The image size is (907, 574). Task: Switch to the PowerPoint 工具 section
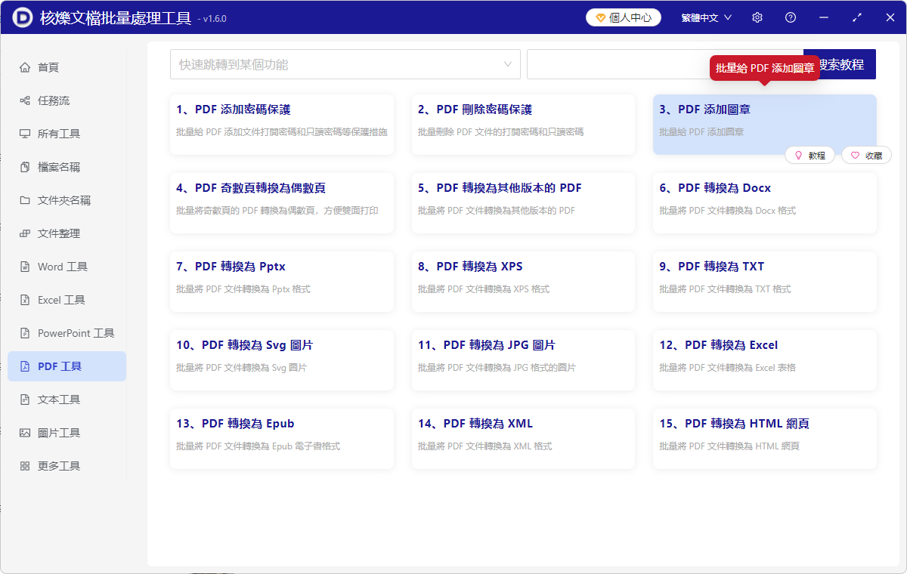point(67,332)
